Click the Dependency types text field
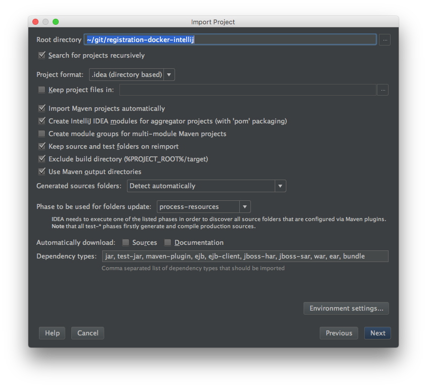 pyautogui.click(x=245, y=256)
